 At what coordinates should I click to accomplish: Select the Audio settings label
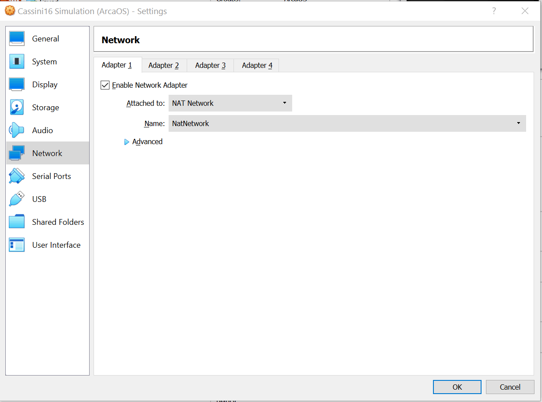(42, 130)
